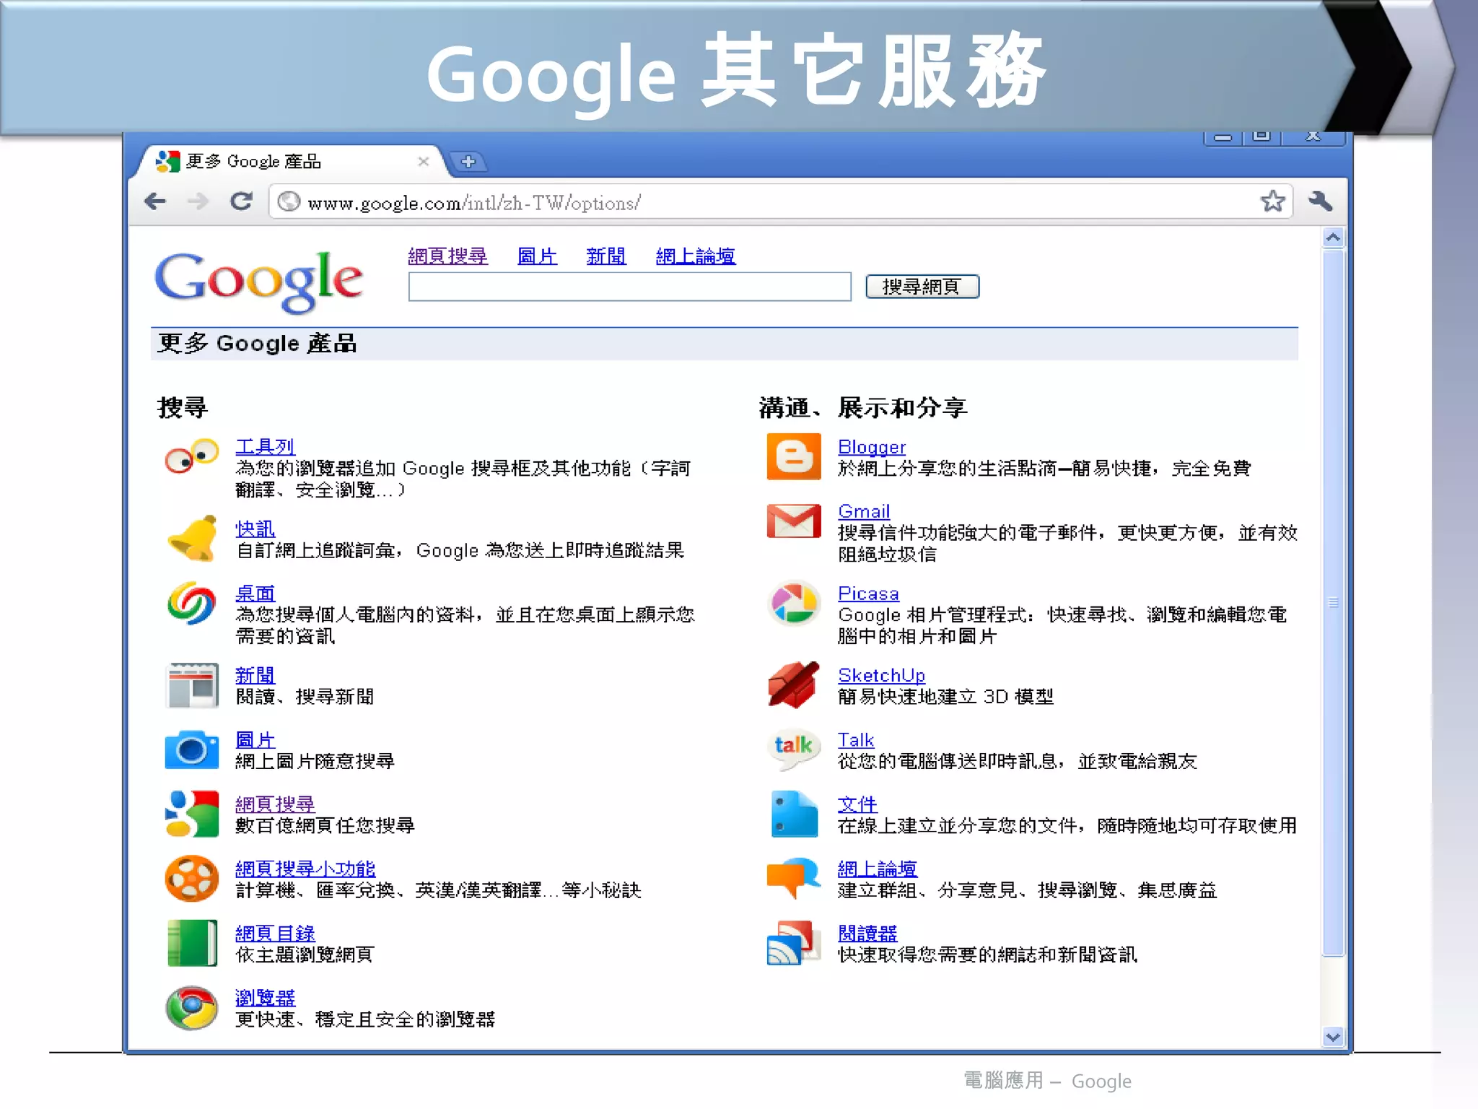Open the 網頁搜尋小功能 link
The height and width of the screenshot is (1109, 1478).
tap(305, 869)
